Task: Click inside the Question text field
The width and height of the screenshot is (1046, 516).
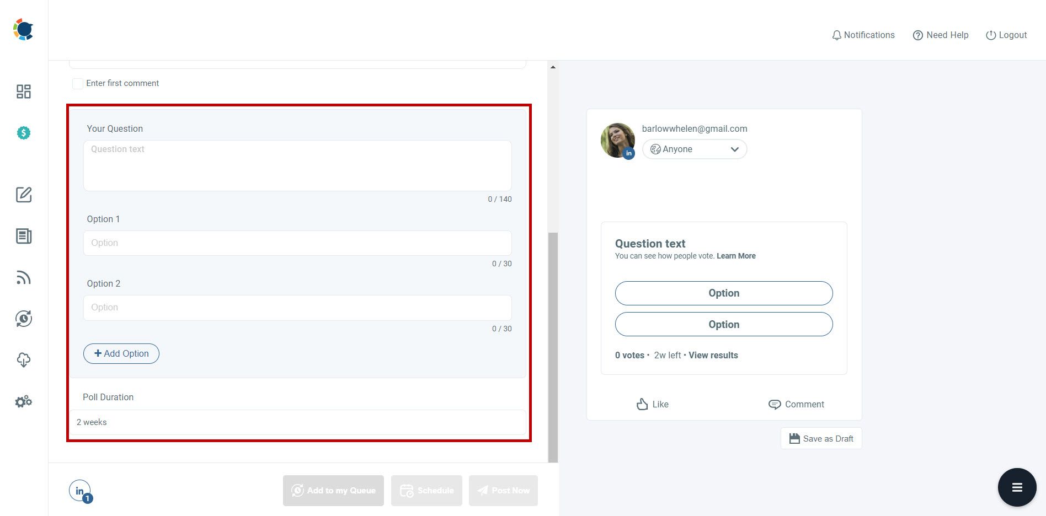Action: click(x=298, y=165)
